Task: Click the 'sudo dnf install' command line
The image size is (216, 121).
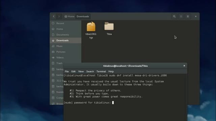Action: point(115,75)
